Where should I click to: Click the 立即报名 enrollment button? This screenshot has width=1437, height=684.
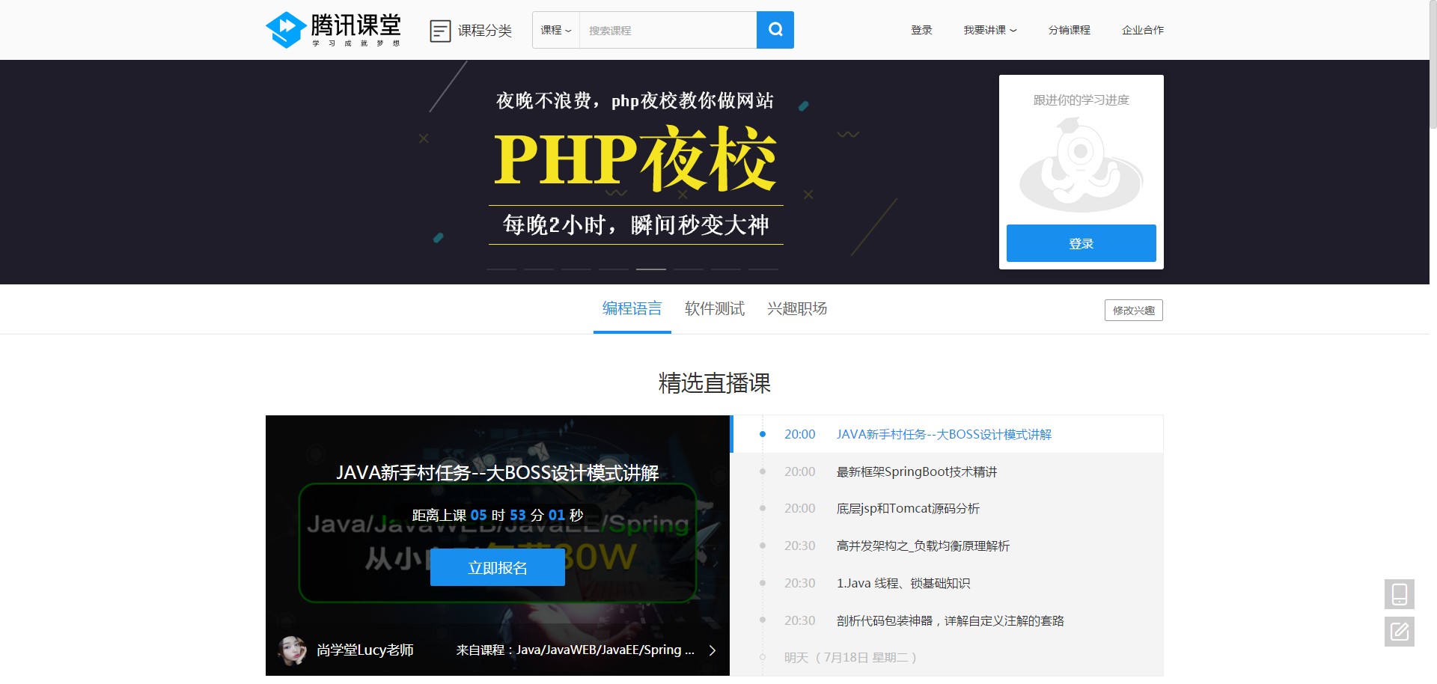click(x=497, y=567)
